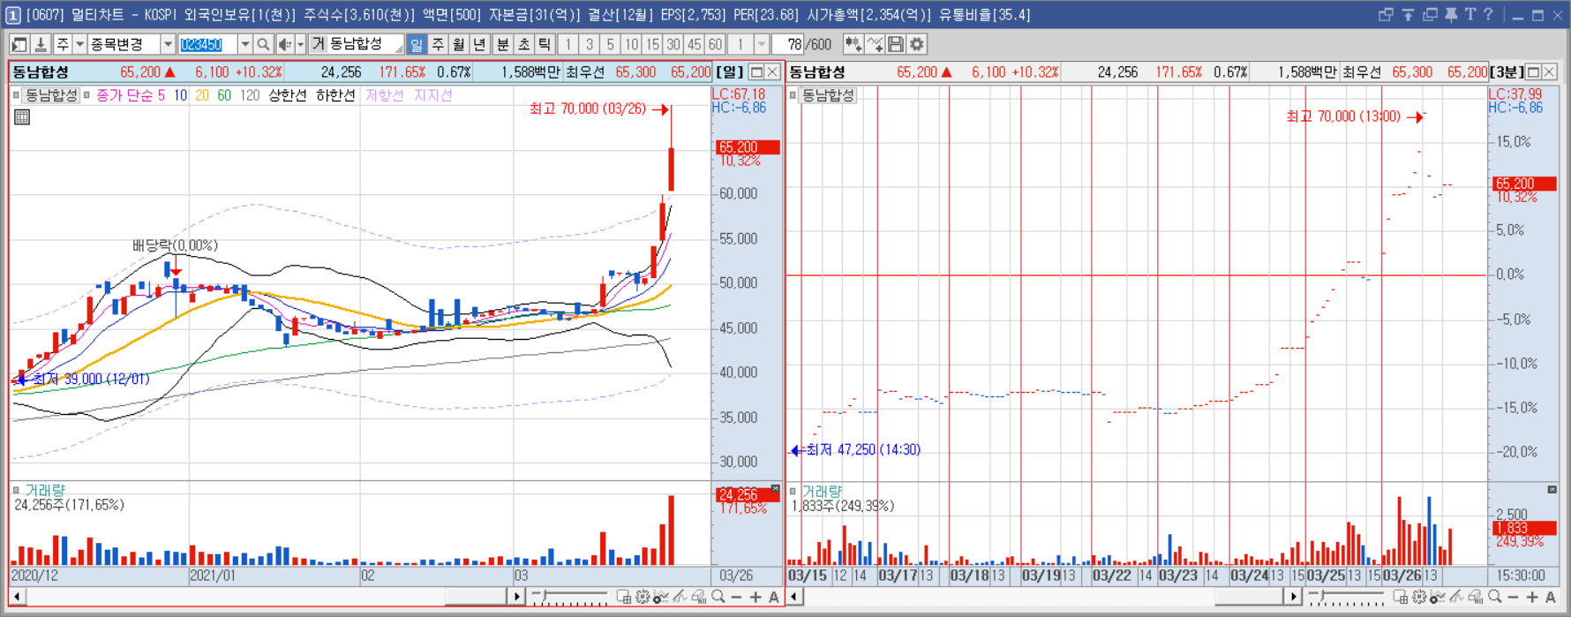
Task: Zoom out with the right chart's minus icon
Action: pyautogui.click(x=1513, y=598)
